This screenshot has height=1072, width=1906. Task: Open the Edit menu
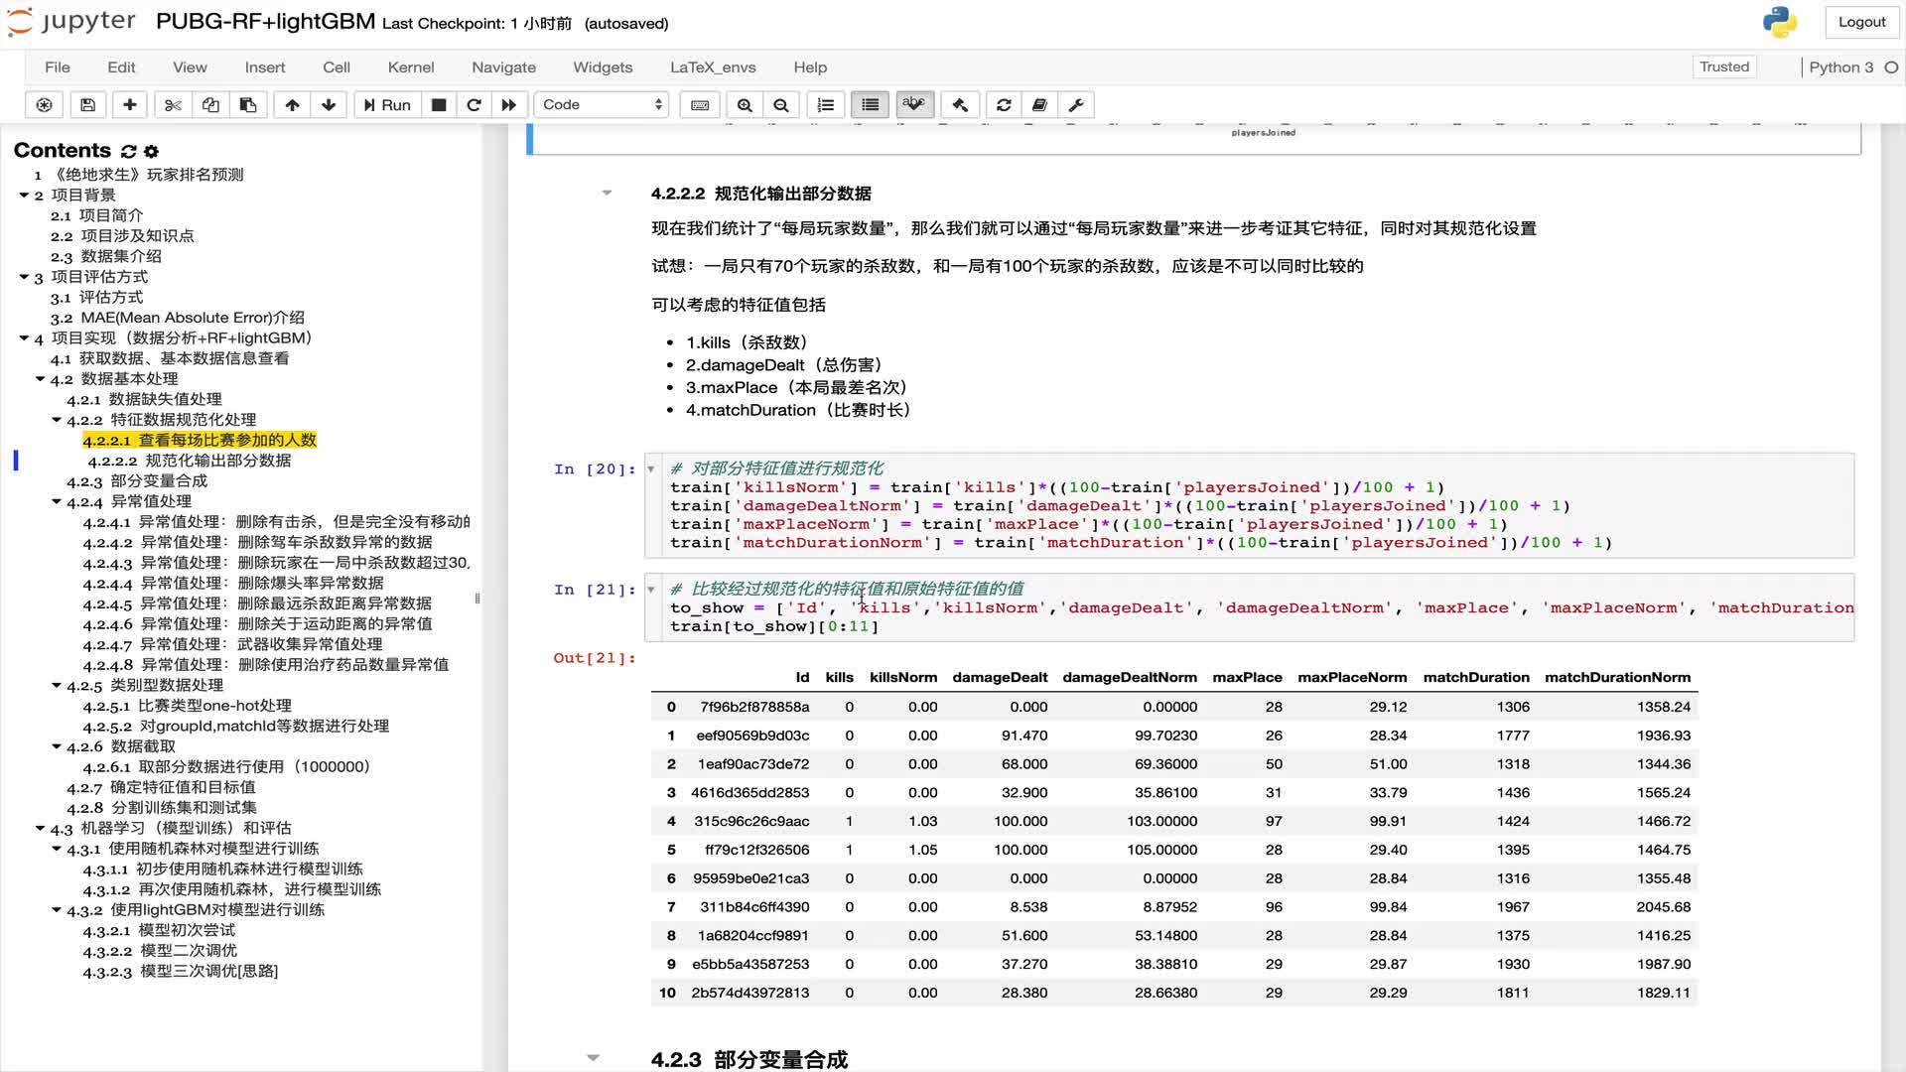[x=121, y=67]
